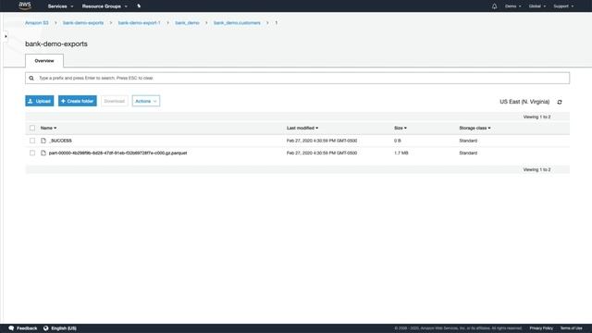Image resolution: width=592 pixels, height=333 pixels.
Task: Click the 0 B size cell
Action: [398, 141]
